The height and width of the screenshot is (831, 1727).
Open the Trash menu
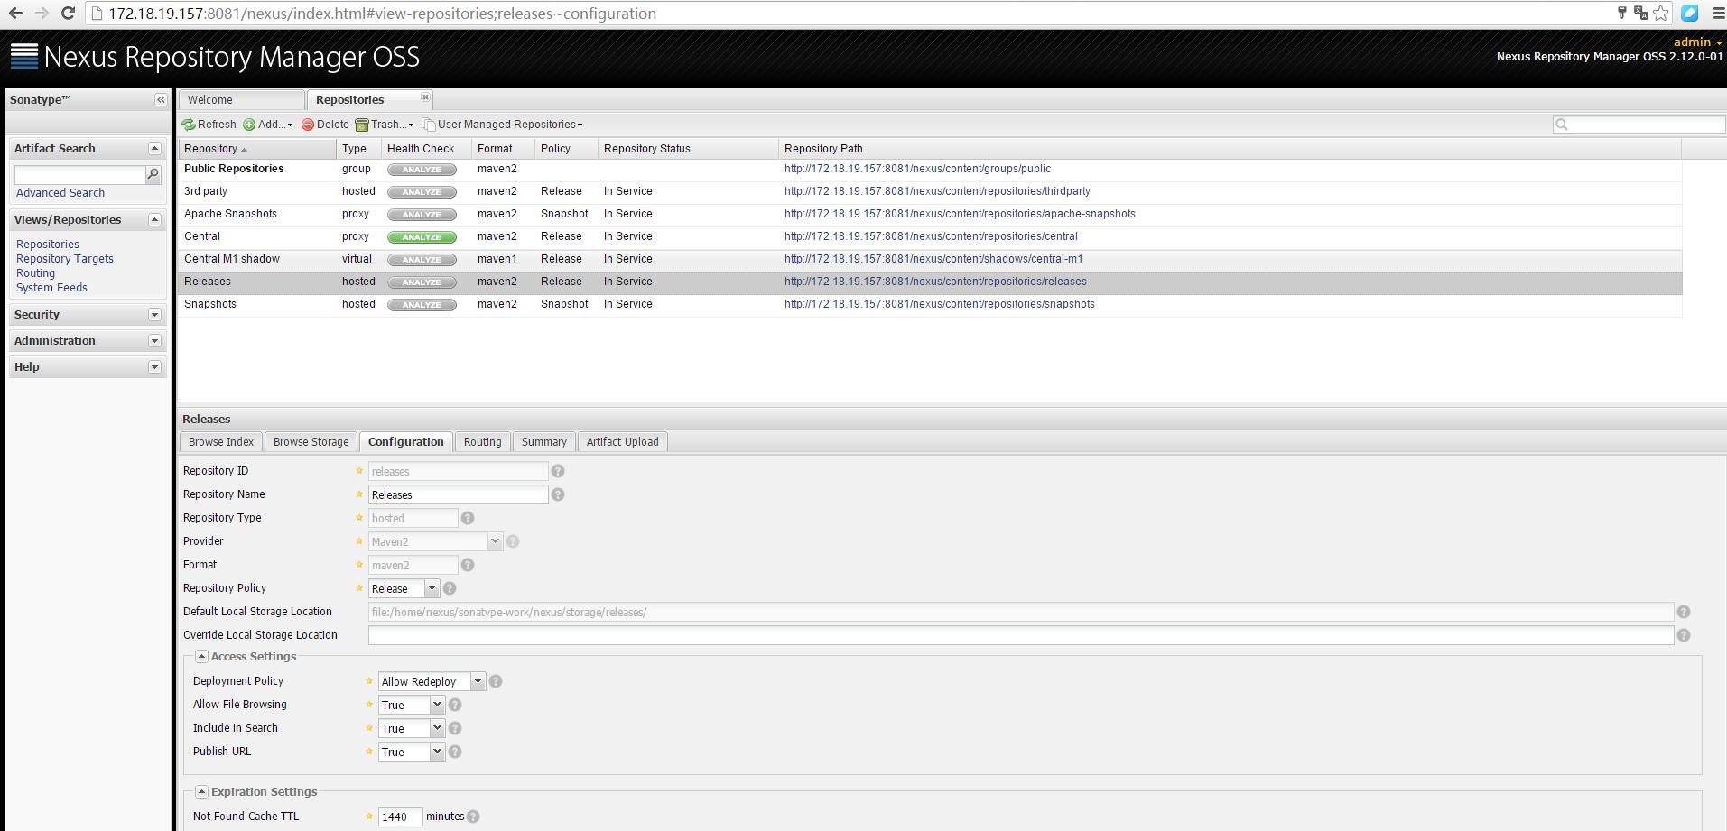[x=385, y=125]
